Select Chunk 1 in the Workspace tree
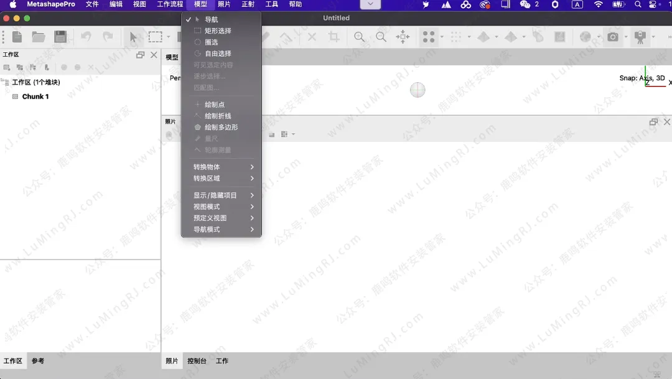This screenshot has height=379, width=672. [35, 96]
